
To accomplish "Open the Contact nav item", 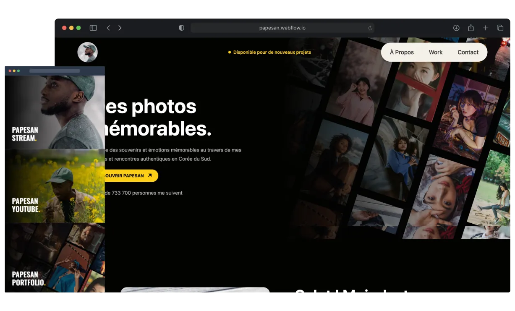I will 468,52.
